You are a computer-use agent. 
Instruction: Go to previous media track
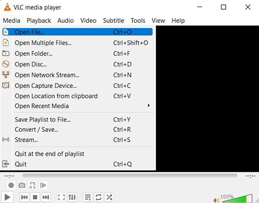24,197
